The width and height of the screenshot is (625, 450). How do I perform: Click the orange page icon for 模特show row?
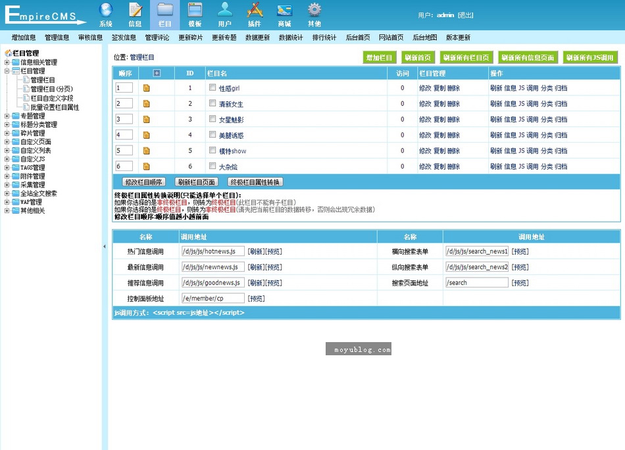click(146, 151)
